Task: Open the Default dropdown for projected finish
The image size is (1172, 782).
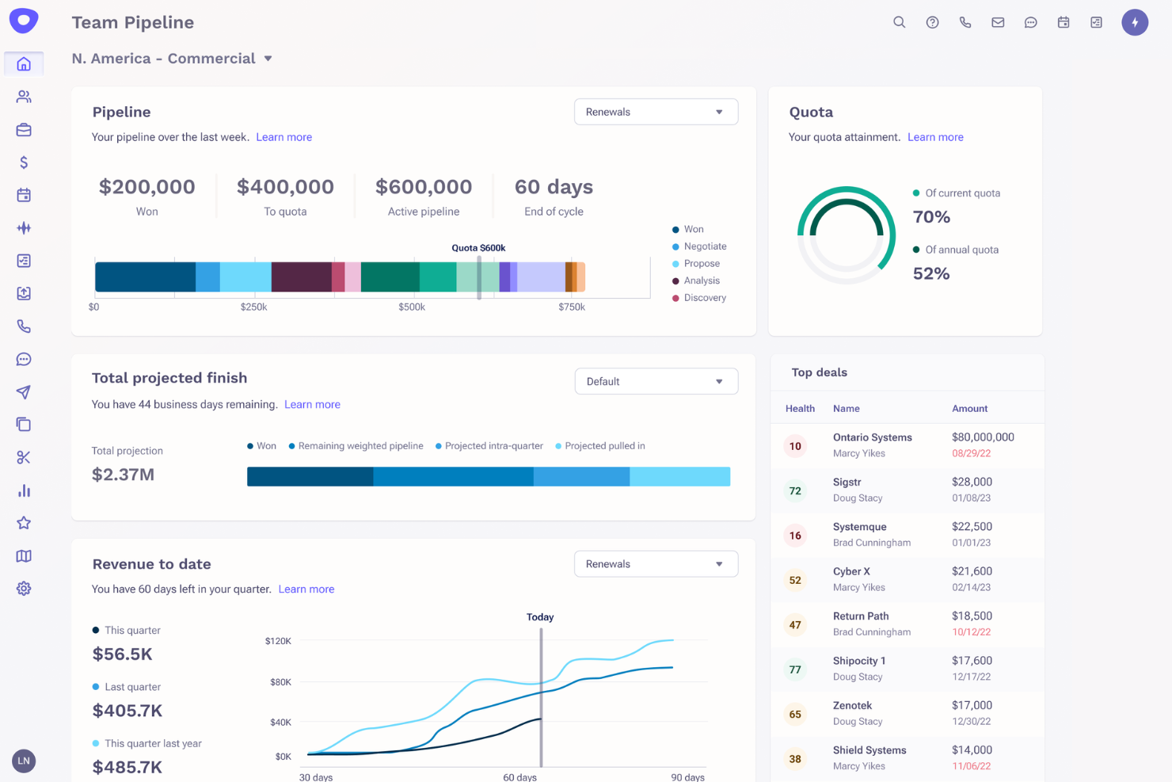Action: click(x=656, y=381)
